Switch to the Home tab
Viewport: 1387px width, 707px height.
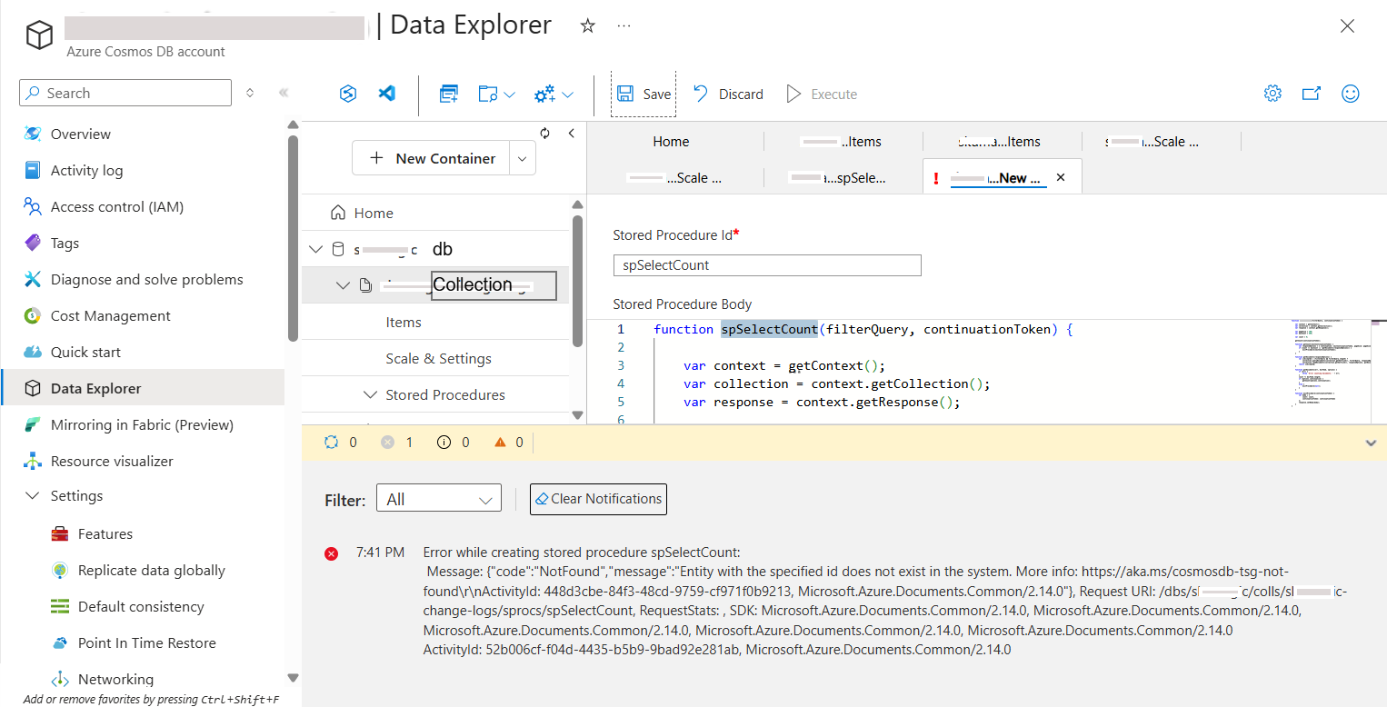pyautogui.click(x=671, y=142)
